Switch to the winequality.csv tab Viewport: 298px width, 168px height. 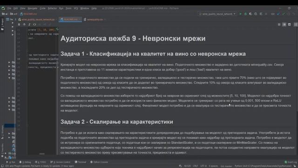click(95, 20)
